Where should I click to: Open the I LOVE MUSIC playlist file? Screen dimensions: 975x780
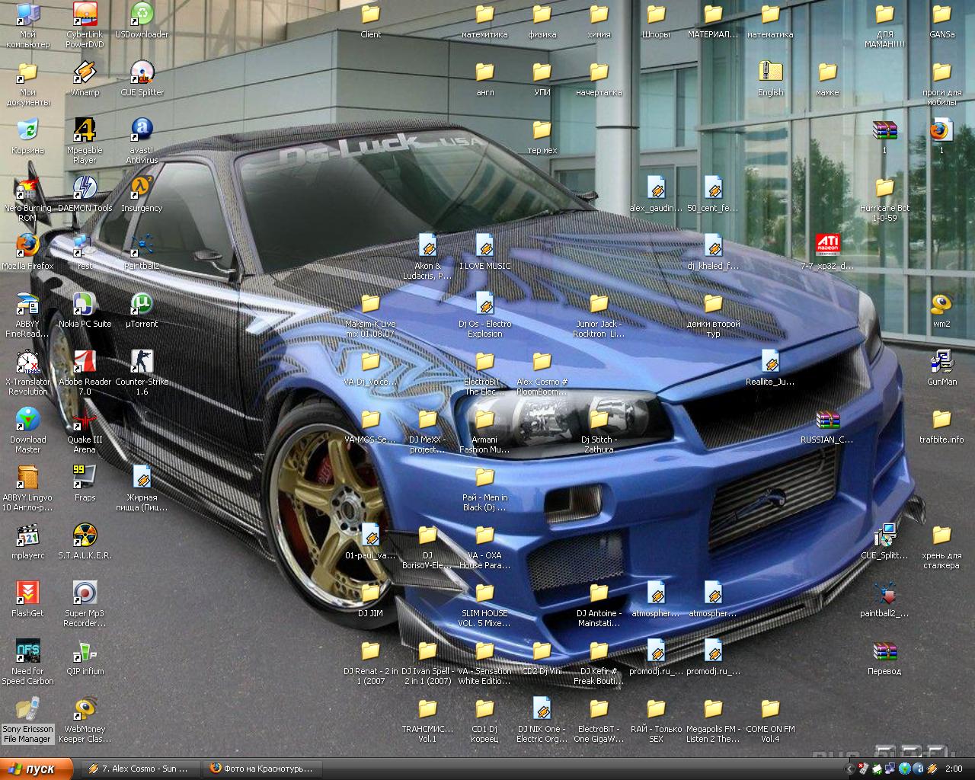point(484,252)
